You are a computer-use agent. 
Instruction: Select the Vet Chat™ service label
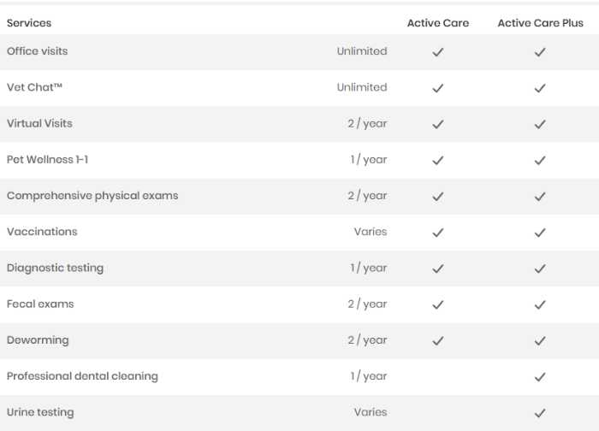pyautogui.click(x=34, y=87)
